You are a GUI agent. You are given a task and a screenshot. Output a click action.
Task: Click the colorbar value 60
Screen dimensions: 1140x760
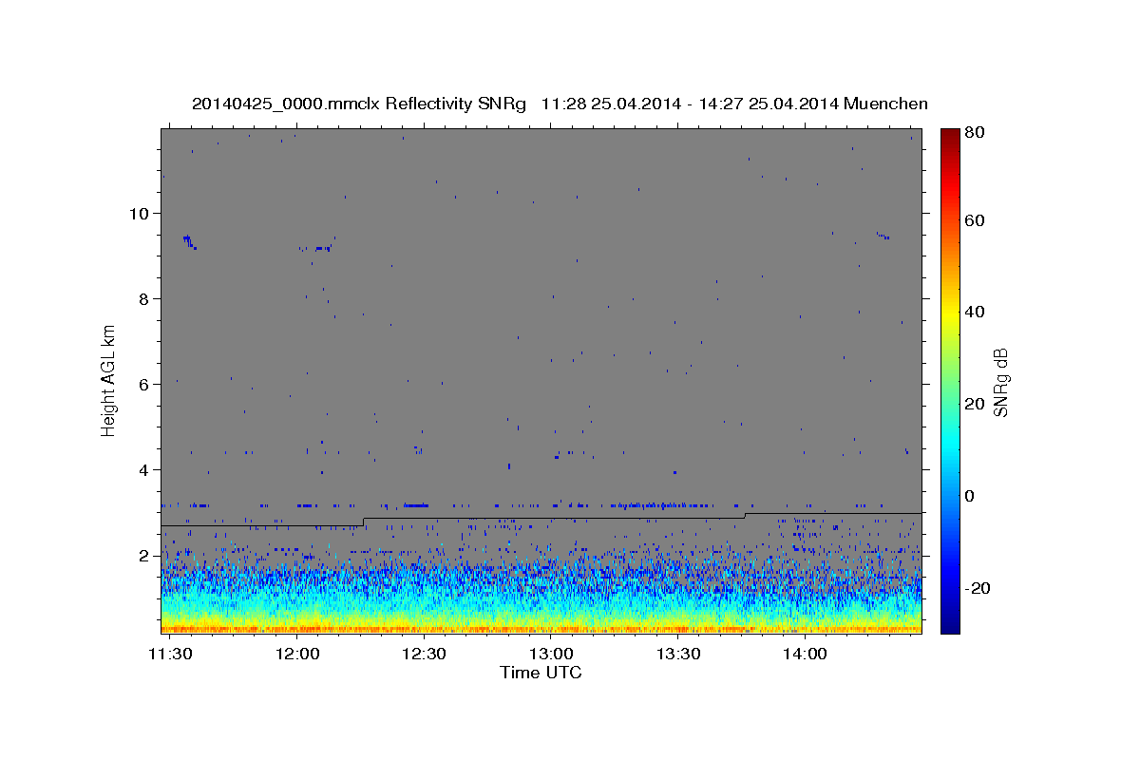point(975,220)
